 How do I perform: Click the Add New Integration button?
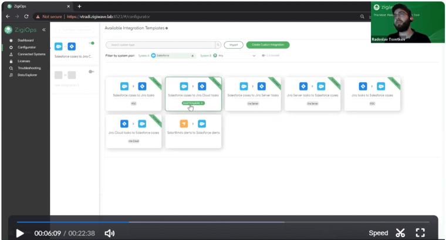tap(75, 29)
